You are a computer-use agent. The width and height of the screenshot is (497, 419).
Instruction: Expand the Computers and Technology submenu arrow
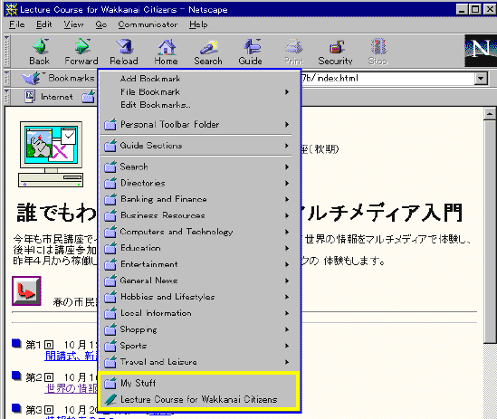click(x=287, y=232)
